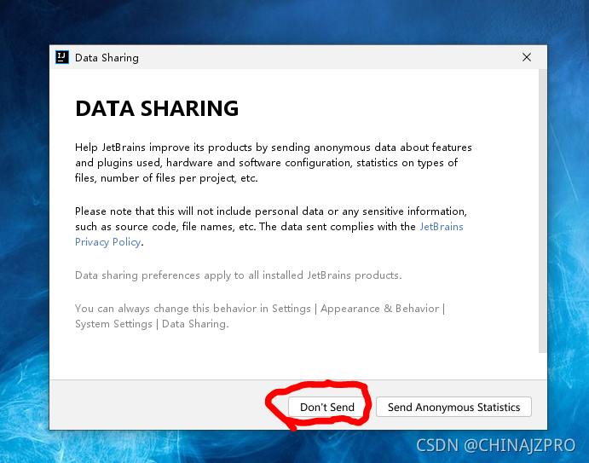Click the 'Data sharing preferences apply' note
Screen dimensions: 589x463
click(x=239, y=275)
